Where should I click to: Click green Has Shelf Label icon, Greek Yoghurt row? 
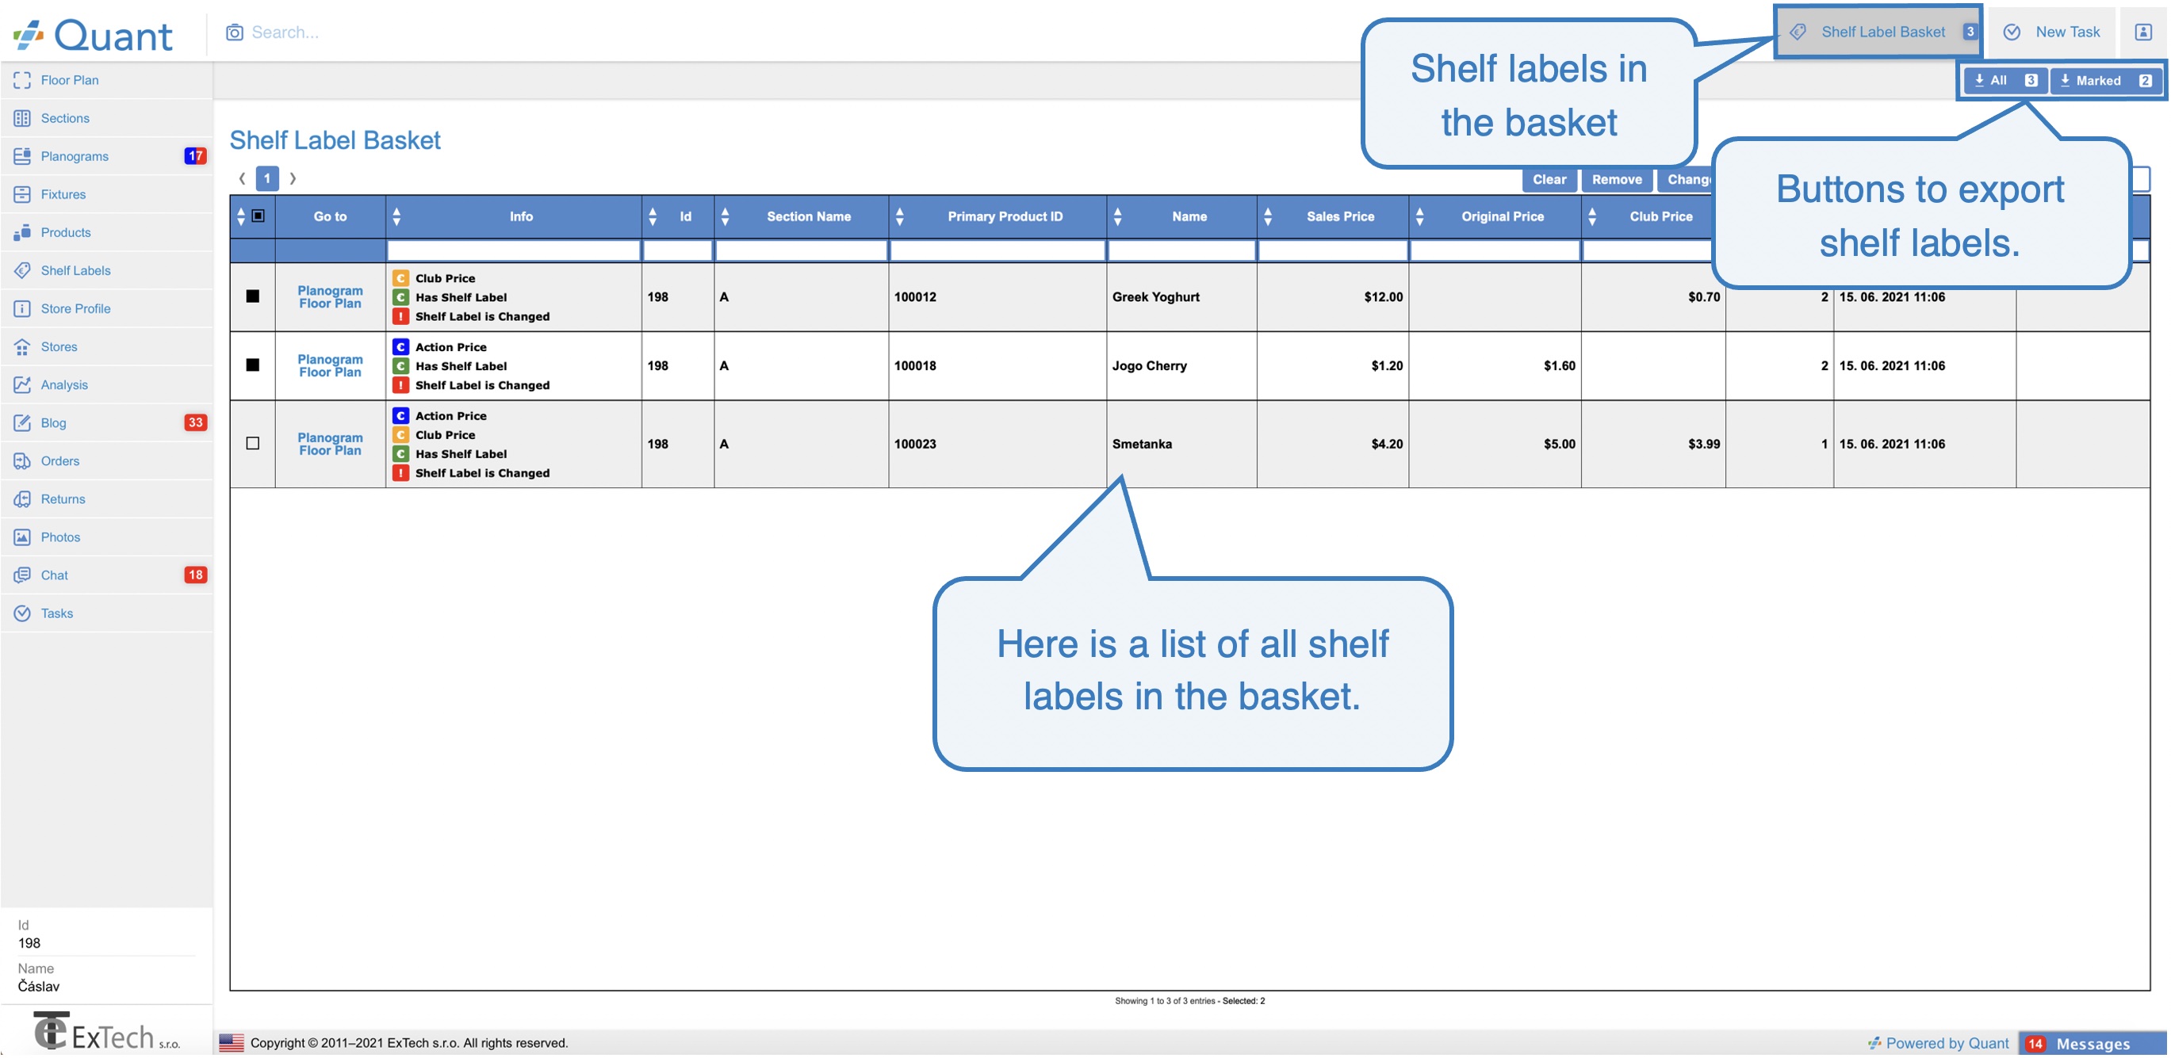(401, 297)
